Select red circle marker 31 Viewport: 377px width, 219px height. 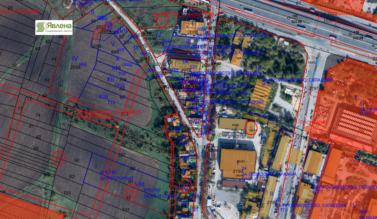point(162,21)
